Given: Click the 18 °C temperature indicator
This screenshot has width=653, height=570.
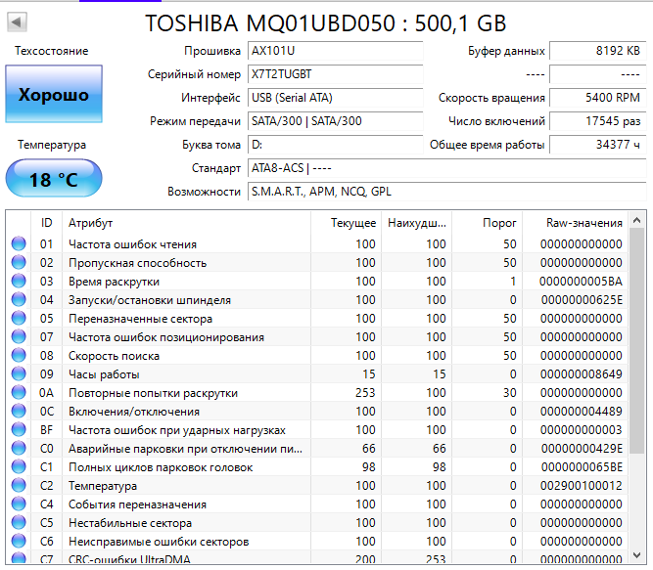Looking at the screenshot, I should click(x=53, y=180).
